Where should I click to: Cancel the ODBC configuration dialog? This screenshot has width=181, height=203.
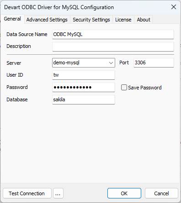161,193
